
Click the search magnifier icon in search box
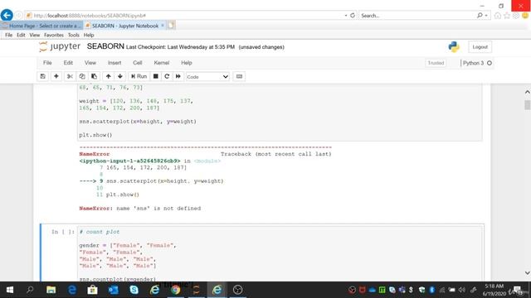point(480,16)
